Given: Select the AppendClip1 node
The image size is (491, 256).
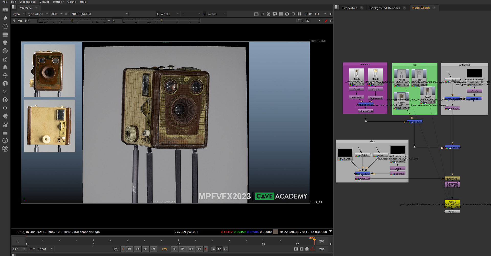Looking at the screenshot, I should (452, 178).
